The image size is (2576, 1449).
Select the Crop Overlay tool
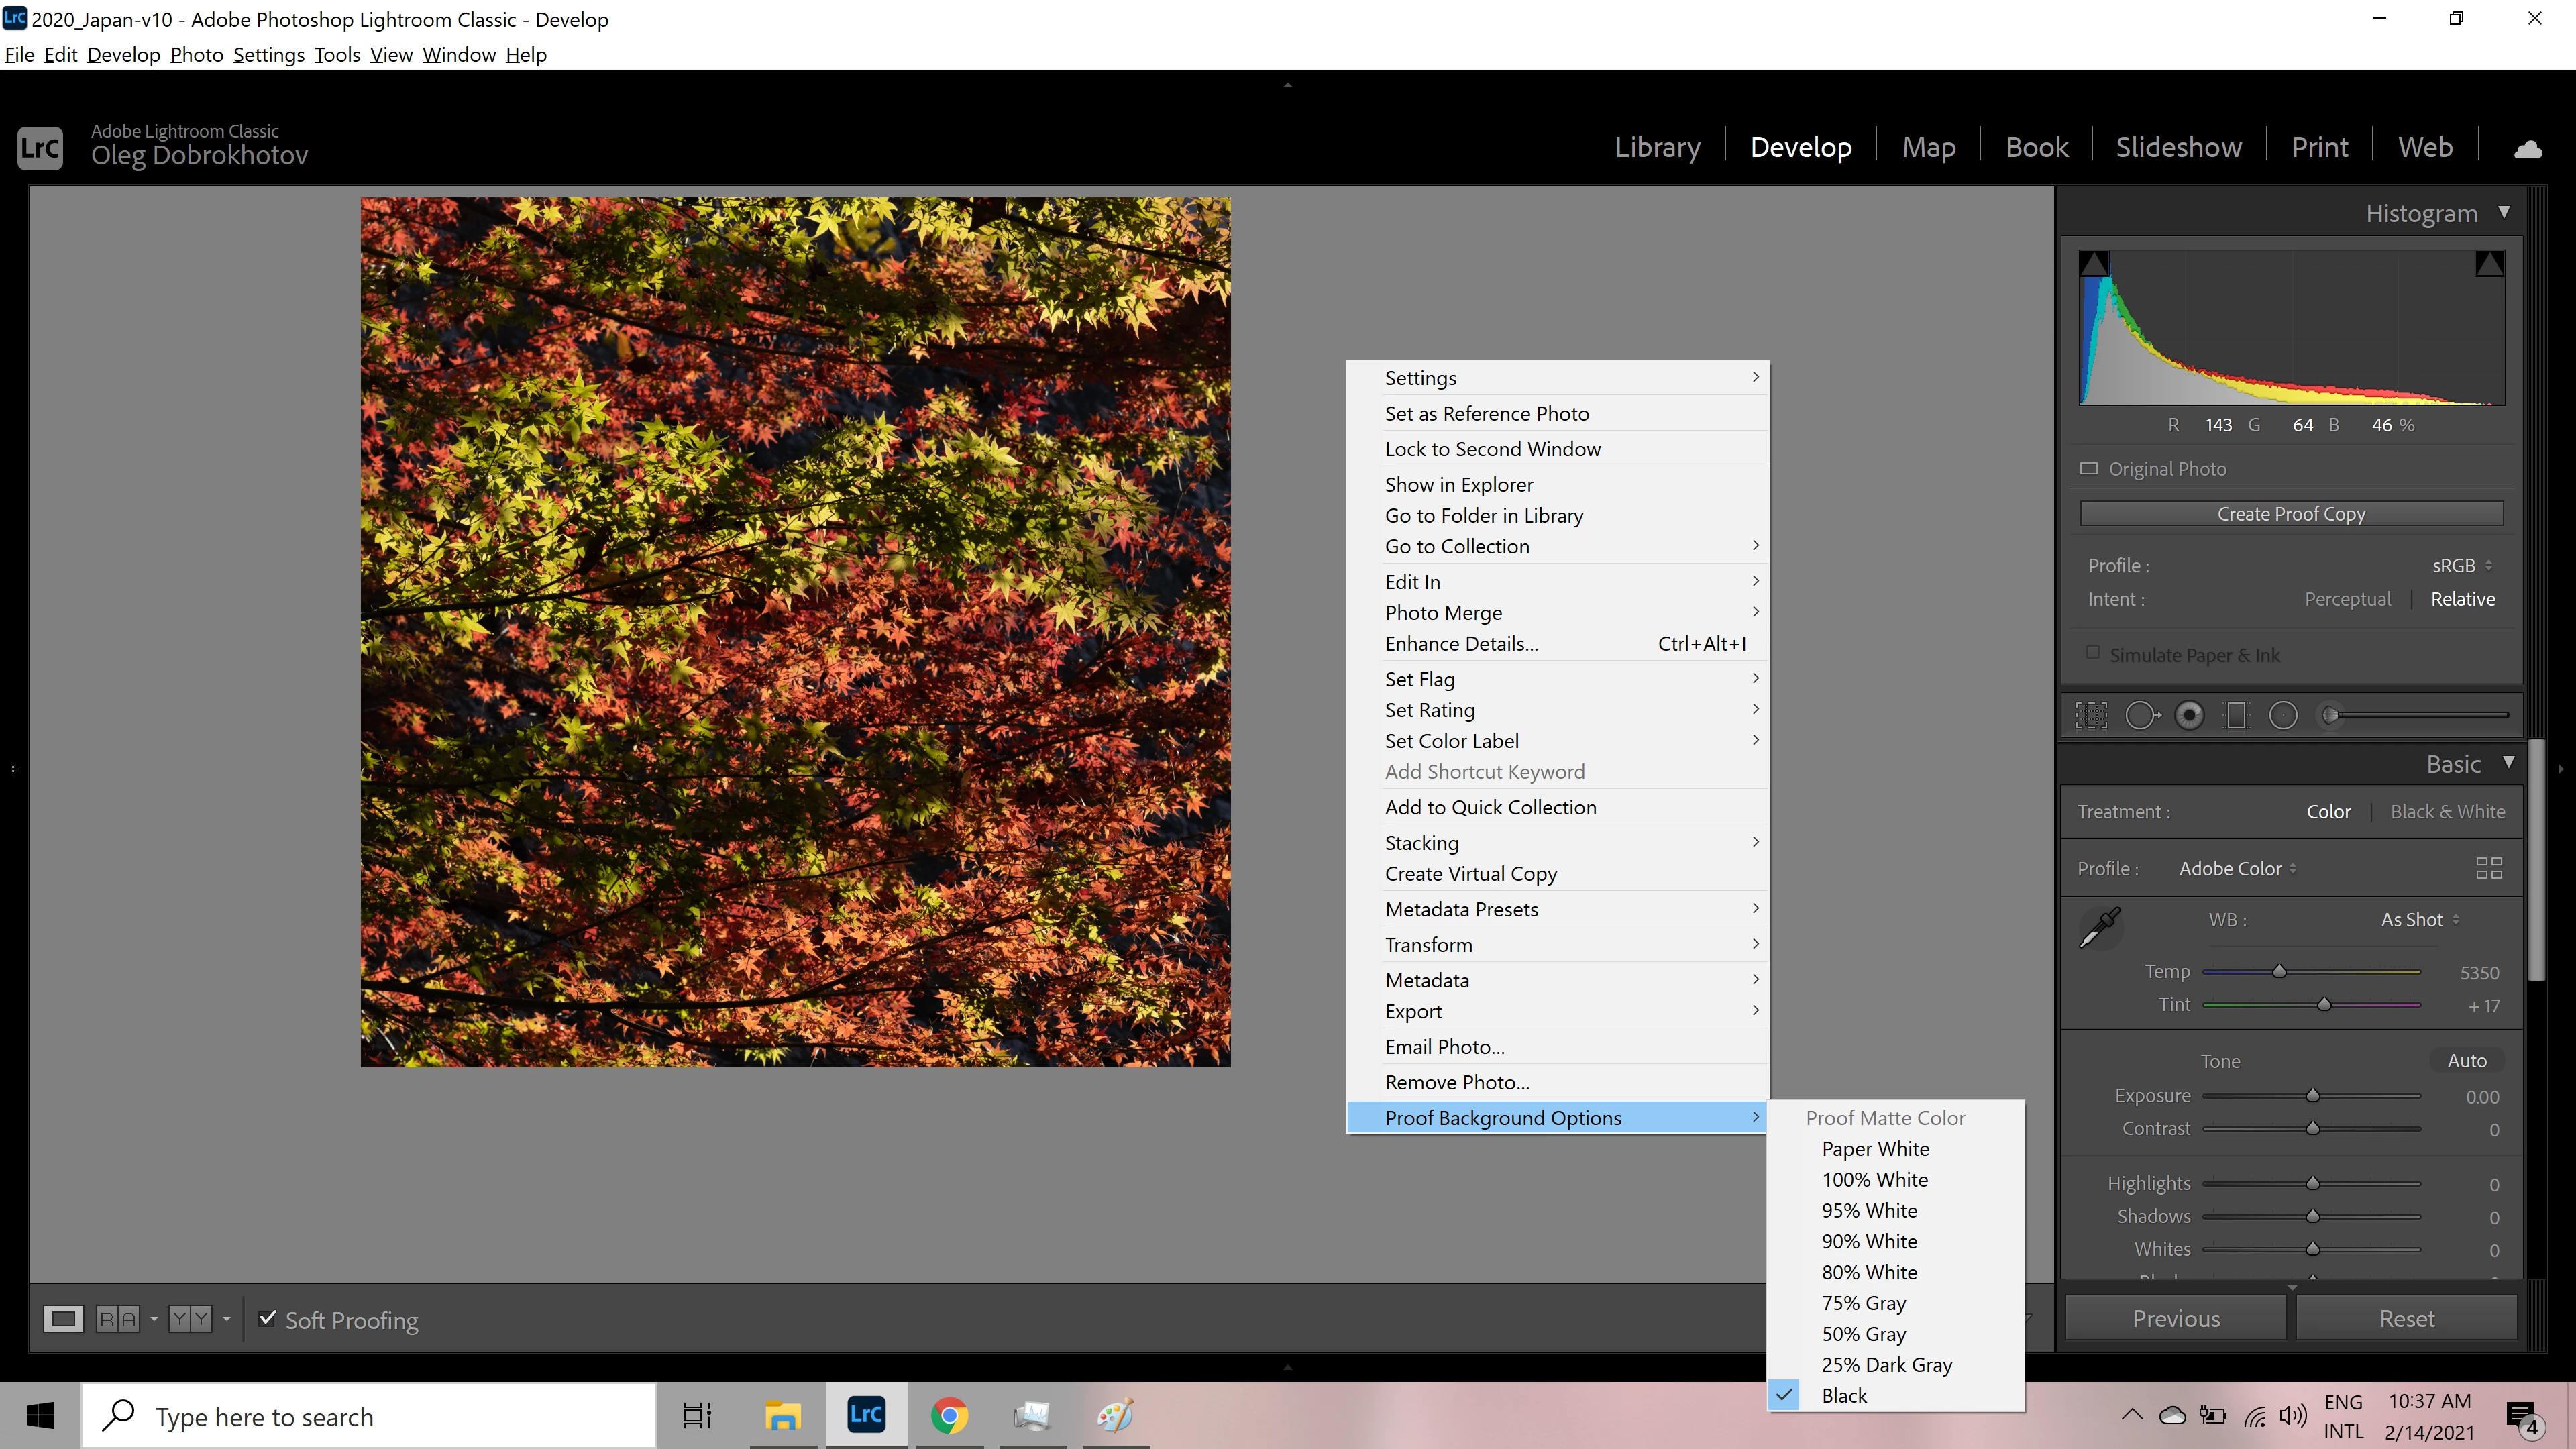tap(2091, 715)
